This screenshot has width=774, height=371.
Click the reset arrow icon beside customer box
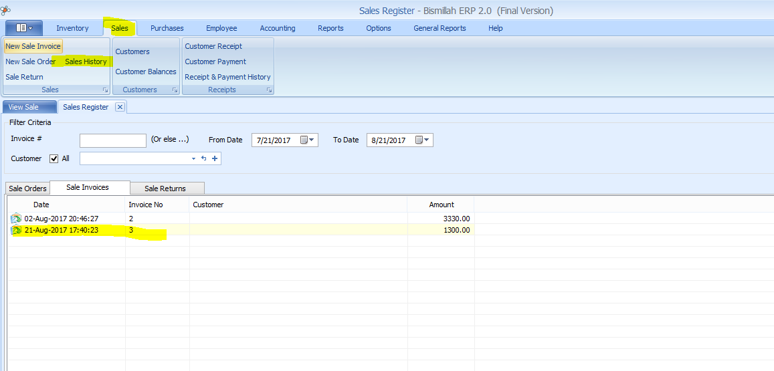(204, 158)
